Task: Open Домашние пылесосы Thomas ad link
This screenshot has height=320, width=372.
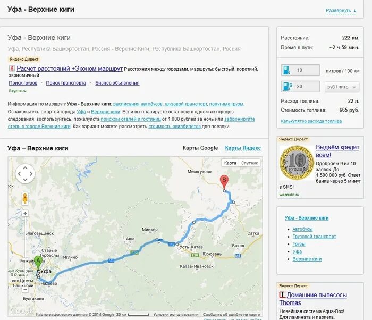Action: pos(313,299)
